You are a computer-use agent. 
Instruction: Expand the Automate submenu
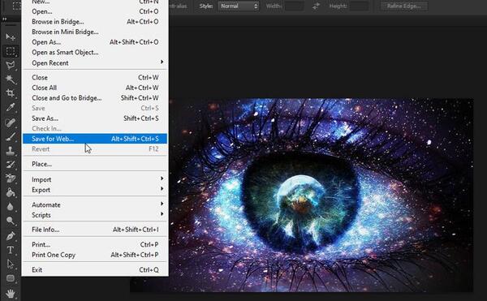(x=95, y=204)
